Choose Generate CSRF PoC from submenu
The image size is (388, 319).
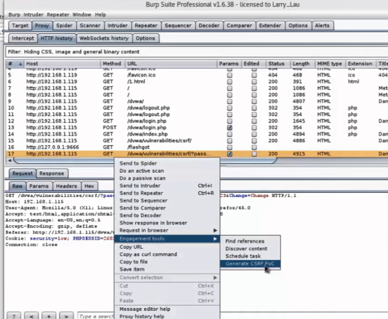click(250, 263)
